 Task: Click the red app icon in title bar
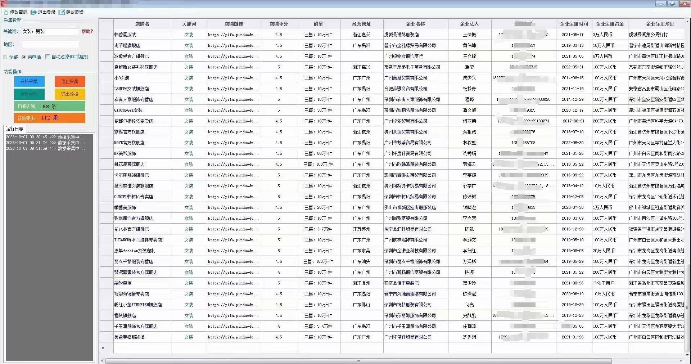(x=3, y=4)
